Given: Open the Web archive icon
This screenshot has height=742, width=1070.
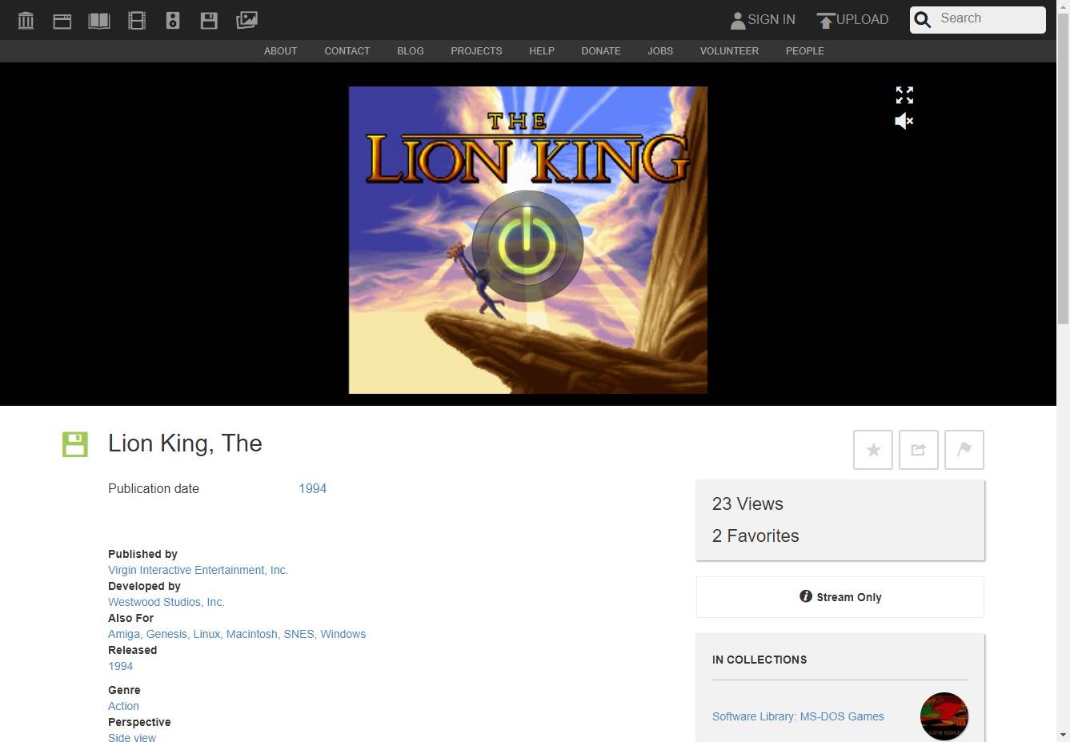Looking at the screenshot, I should point(62,20).
